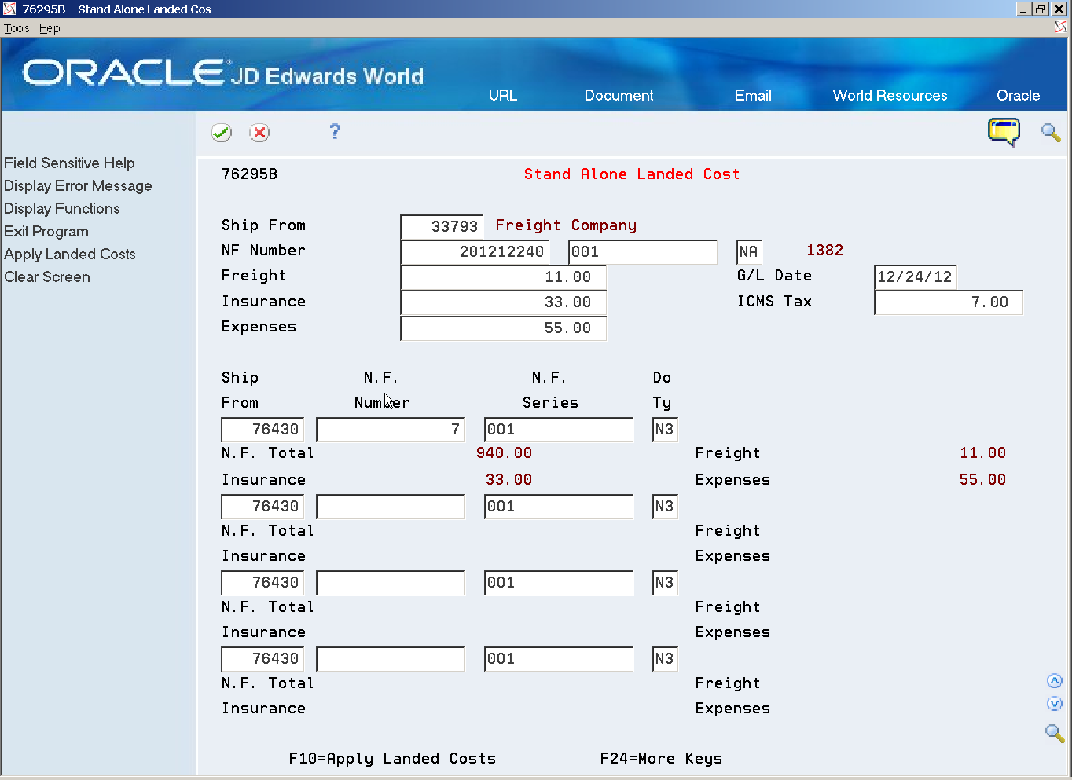Select Field Sensitive Help

coord(69,163)
